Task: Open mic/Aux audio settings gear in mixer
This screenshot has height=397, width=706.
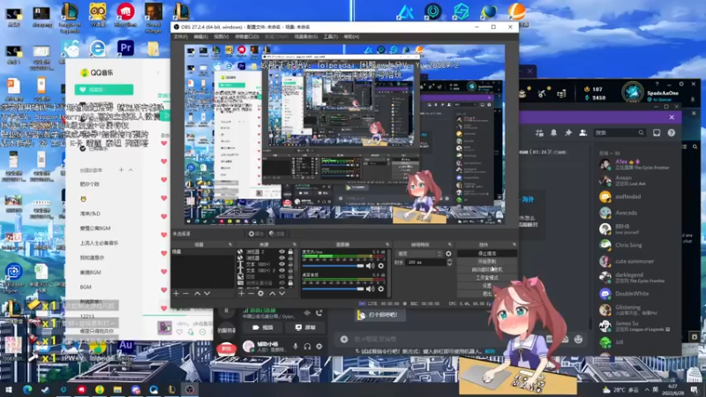Action: coord(381,266)
